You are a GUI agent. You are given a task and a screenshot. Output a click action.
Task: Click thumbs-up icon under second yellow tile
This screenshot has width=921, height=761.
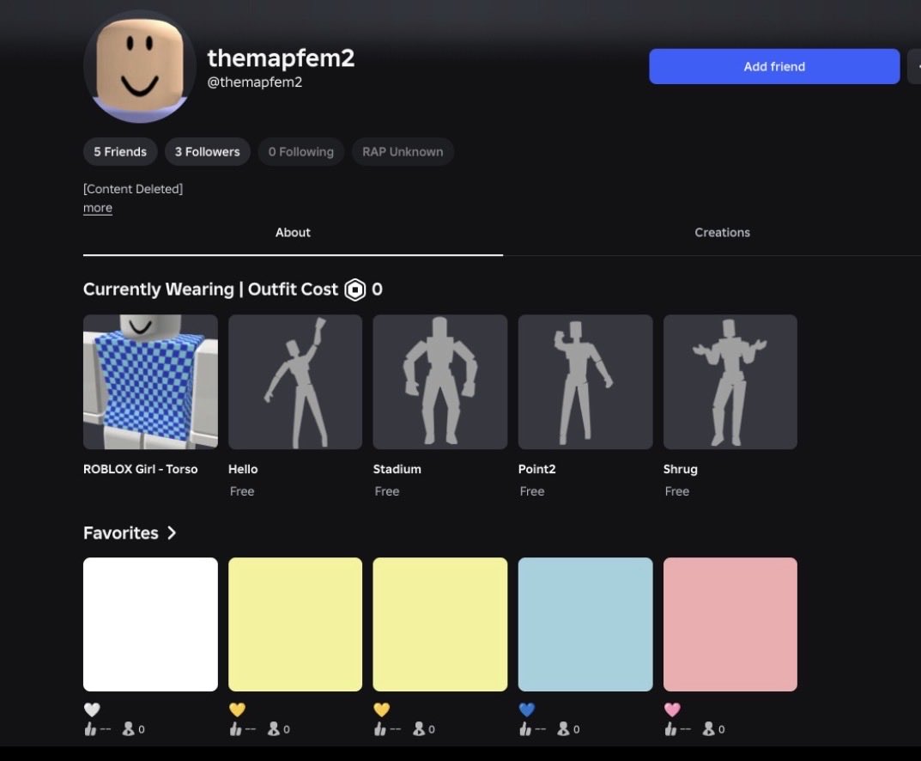coord(380,729)
